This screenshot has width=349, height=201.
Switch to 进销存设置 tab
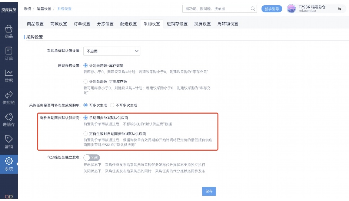click(x=177, y=24)
